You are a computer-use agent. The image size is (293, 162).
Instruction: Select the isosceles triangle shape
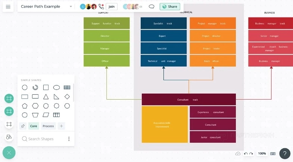[46, 97]
